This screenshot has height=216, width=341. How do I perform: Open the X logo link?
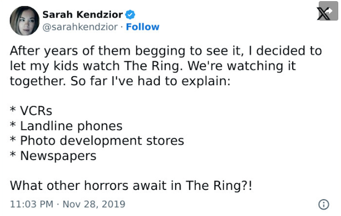tap(323, 14)
